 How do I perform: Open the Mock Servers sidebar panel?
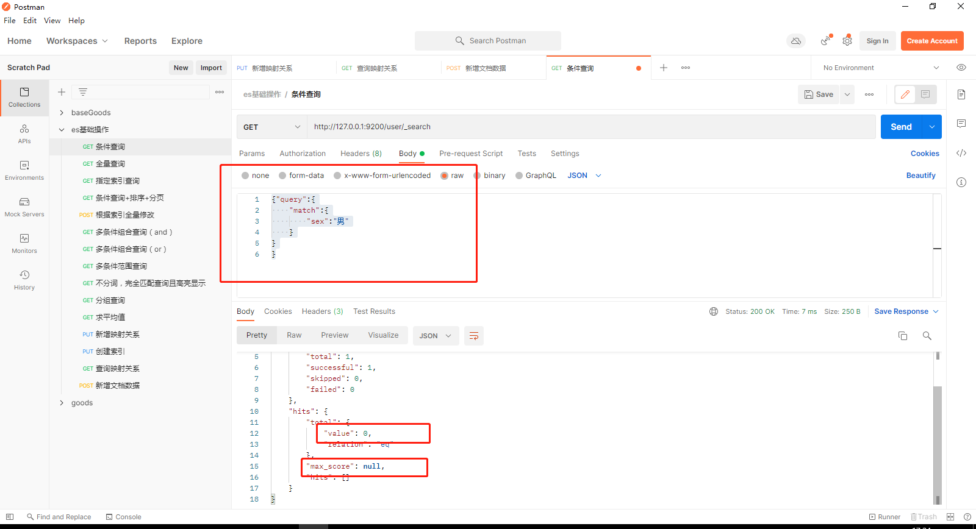pos(24,207)
